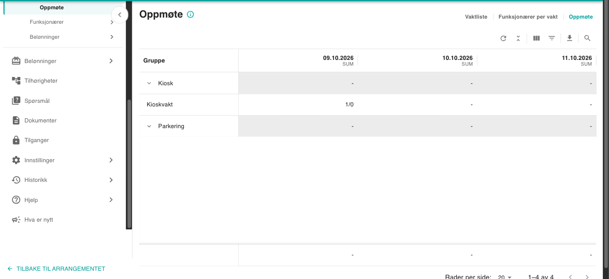609x279 pixels.
Task: Click the sidebar vertical scrollbar
Action: 129,164
